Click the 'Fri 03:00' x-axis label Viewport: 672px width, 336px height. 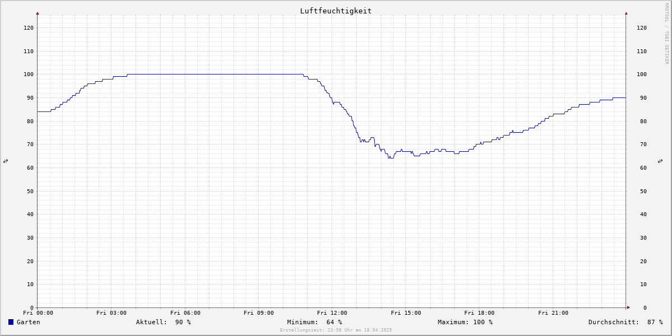coord(111,313)
